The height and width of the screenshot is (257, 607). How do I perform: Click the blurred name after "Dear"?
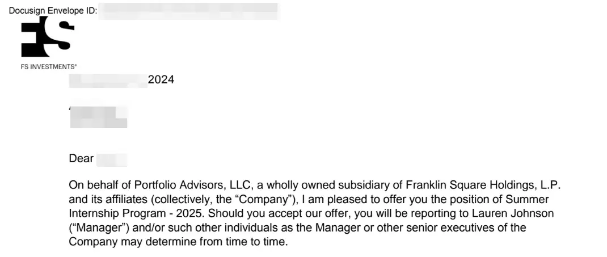click(112, 159)
